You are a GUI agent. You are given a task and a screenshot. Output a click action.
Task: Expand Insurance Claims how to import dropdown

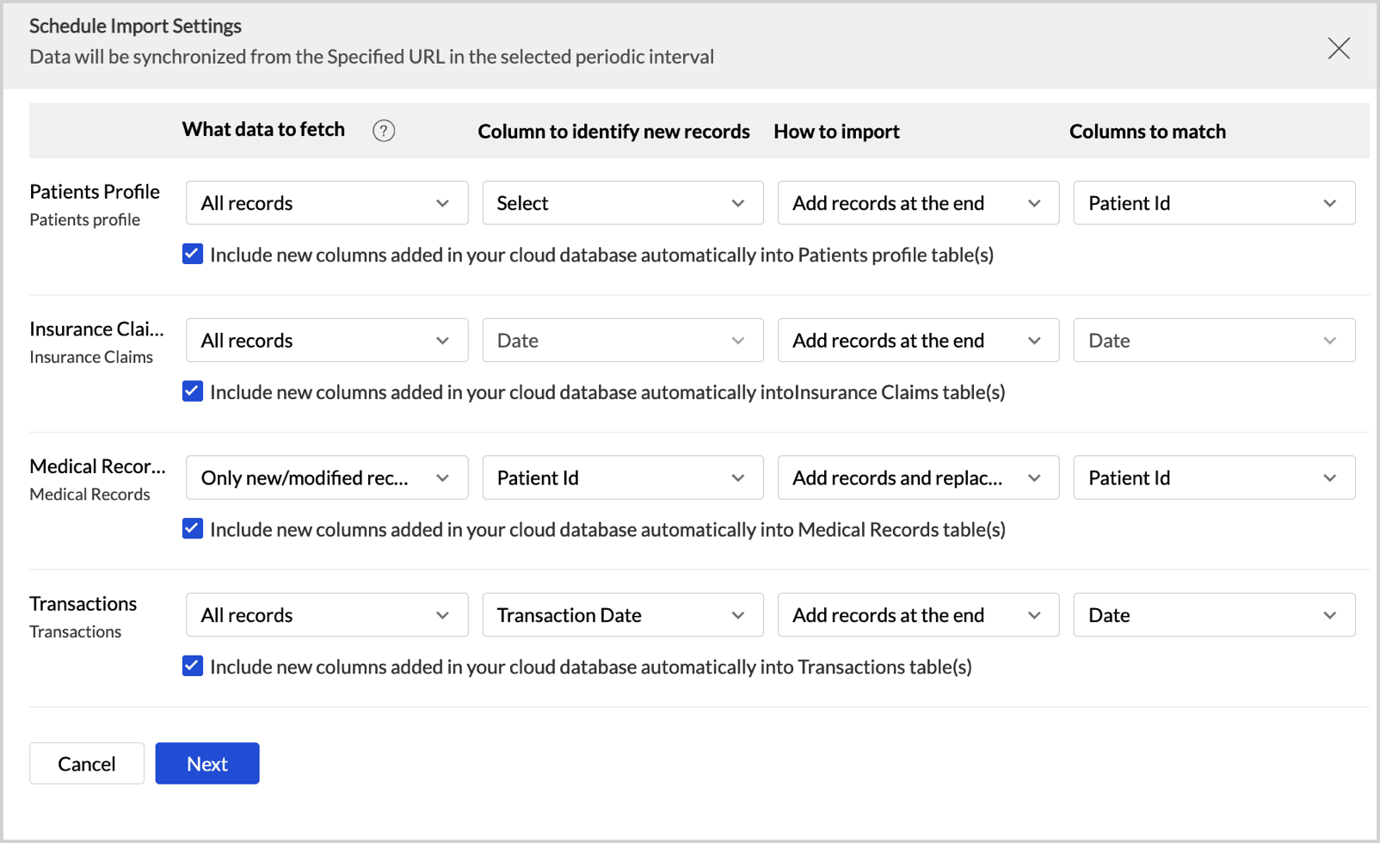point(918,341)
